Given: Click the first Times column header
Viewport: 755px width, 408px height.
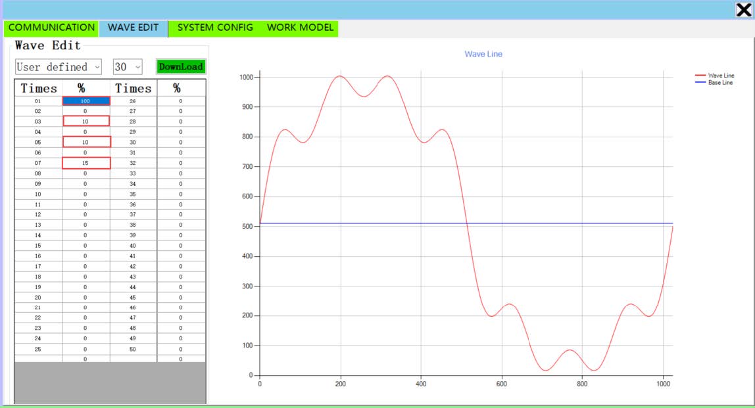Looking at the screenshot, I should click(x=39, y=89).
